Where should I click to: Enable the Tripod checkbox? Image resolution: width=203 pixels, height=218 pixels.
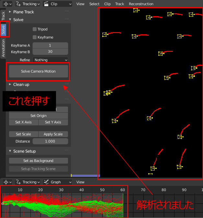pyautogui.click(x=34, y=29)
